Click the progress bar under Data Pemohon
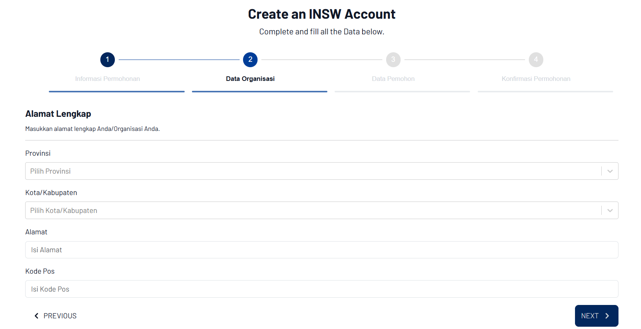Image resolution: width=641 pixels, height=329 pixels. pos(402,92)
